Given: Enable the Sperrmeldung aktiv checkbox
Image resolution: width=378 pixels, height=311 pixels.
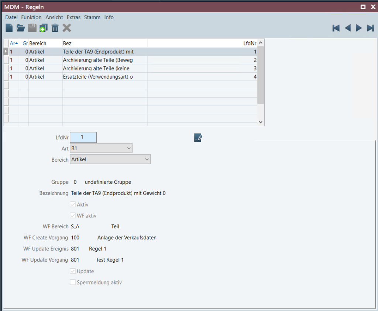Looking at the screenshot, I should coord(73,283).
